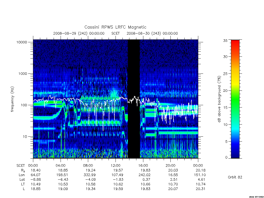Image resolution: width=264 pixels, height=198 pixels.
Task: Click the SCET row label below plot
Action: tap(21, 166)
